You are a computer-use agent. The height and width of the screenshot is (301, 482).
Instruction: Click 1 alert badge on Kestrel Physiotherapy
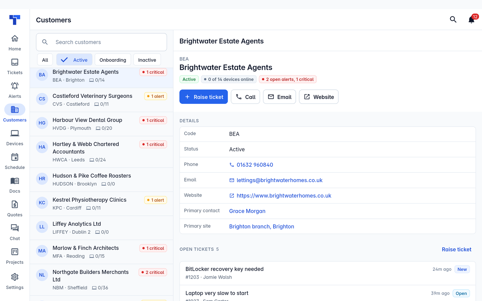(x=155, y=200)
